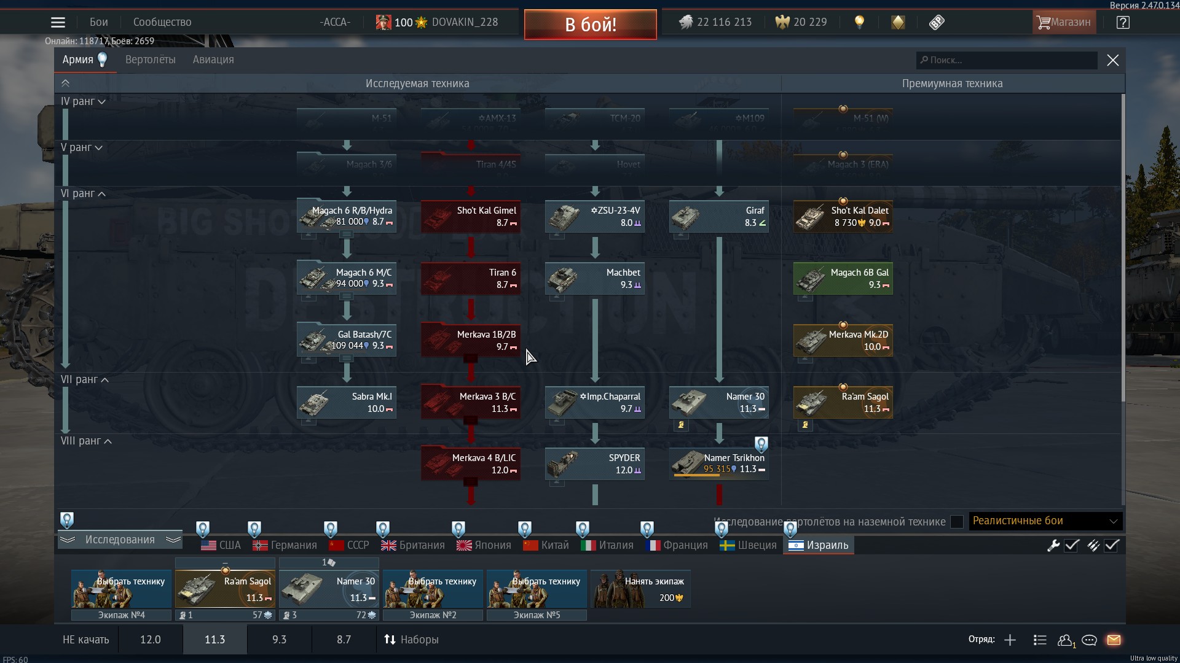
Task: Toggle helicopter research on ground vehicles checkbox
Action: (956, 522)
